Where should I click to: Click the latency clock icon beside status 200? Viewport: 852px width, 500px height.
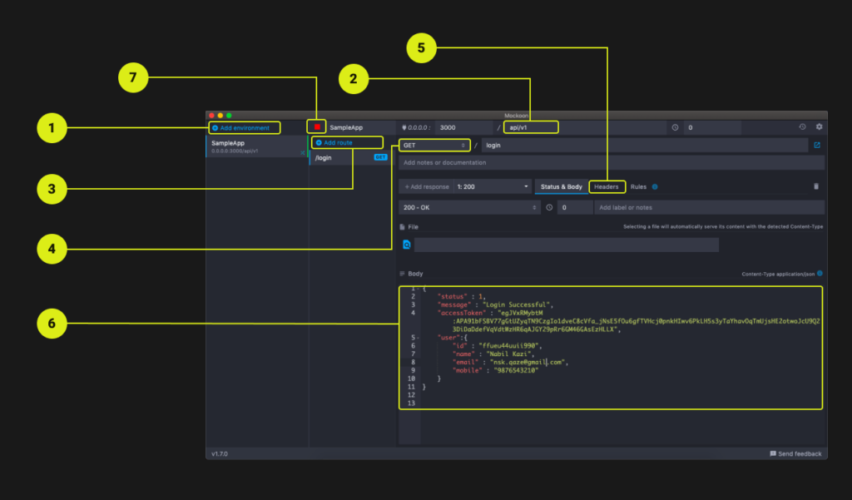(x=549, y=207)
